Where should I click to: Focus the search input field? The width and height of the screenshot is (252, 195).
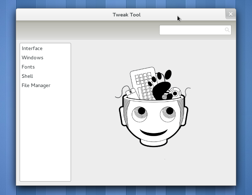click(195, 30)
